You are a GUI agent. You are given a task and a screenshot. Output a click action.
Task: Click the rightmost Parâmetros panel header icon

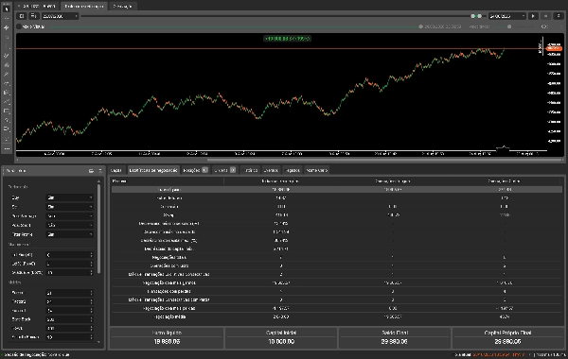(100, 171)
